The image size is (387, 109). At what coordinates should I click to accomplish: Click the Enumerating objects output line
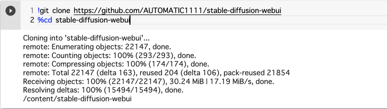click(x=97, y=47)
